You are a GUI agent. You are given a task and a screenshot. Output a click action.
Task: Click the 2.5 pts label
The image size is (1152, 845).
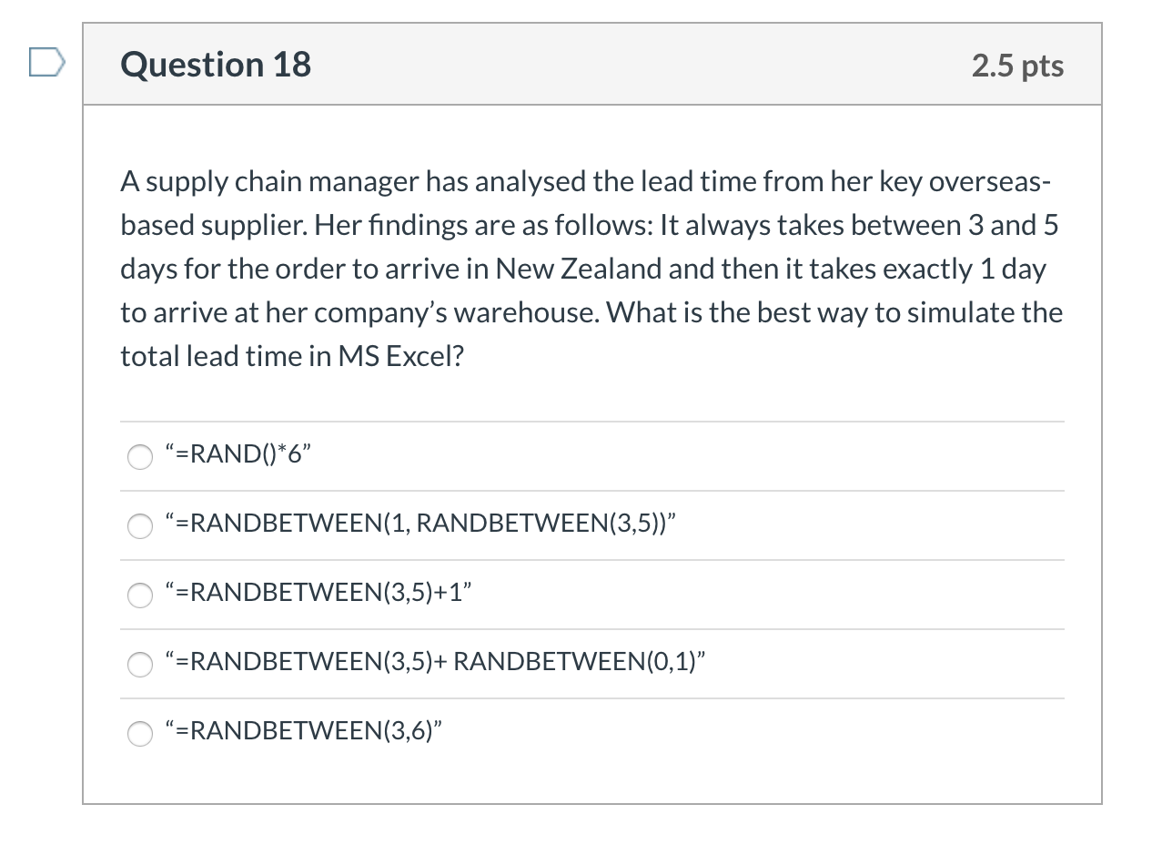coord(1017,65)
